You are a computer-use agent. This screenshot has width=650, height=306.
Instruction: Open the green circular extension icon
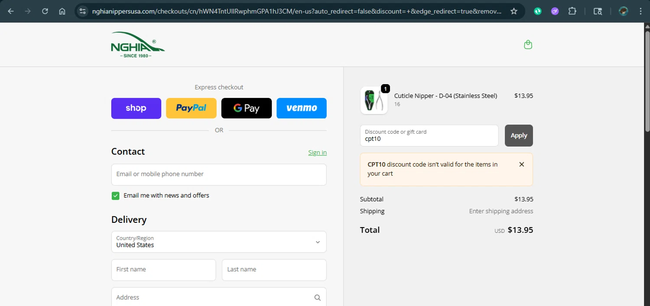click(x=538, y=11)
